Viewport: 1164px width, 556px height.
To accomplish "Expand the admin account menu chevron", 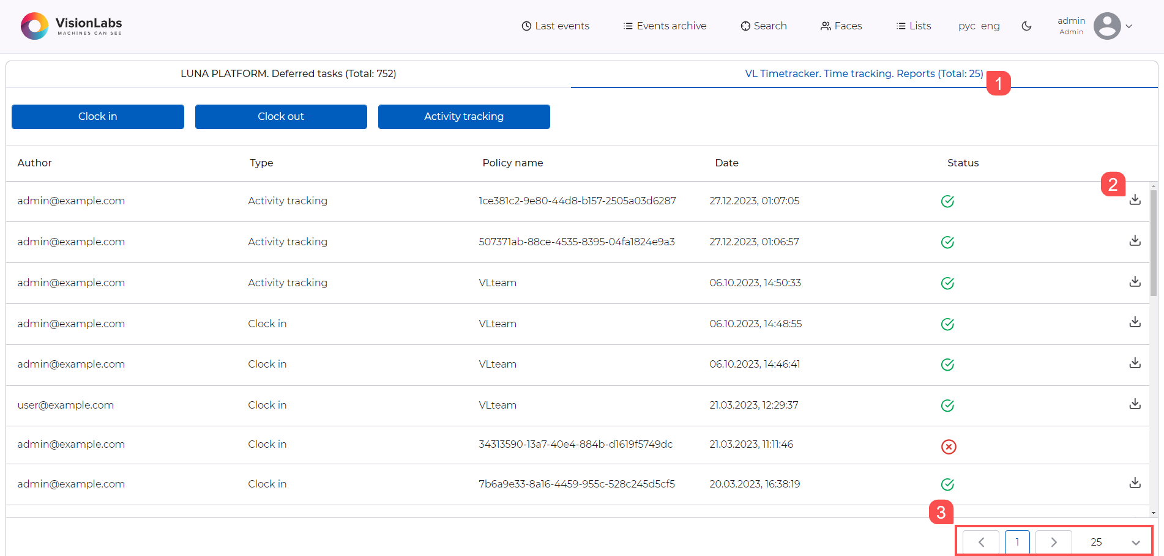I will tap(1130, 26).
